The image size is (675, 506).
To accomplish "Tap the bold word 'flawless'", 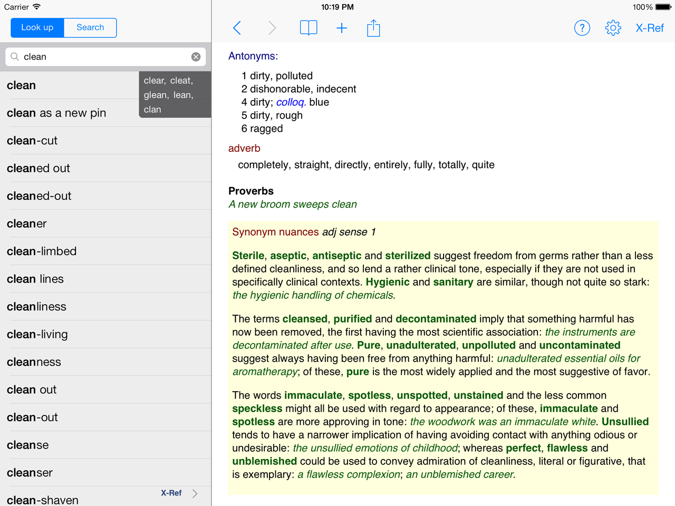I will [567, 448].
